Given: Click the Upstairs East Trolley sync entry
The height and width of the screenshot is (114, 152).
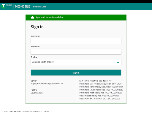Looking at the screenshot, I should point(99,96).
